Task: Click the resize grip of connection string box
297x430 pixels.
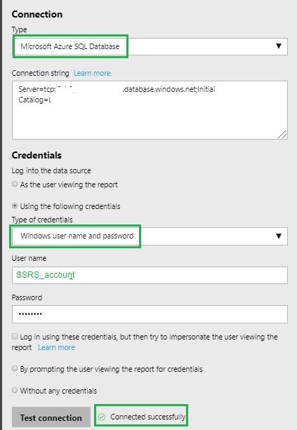Action: point(282,134)
